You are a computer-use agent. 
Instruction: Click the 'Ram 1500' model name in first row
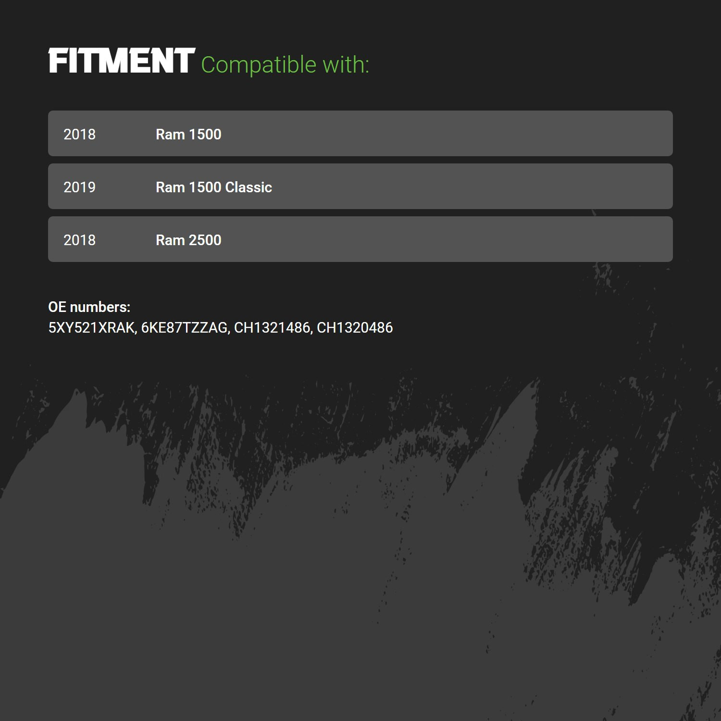click(188, 134)
